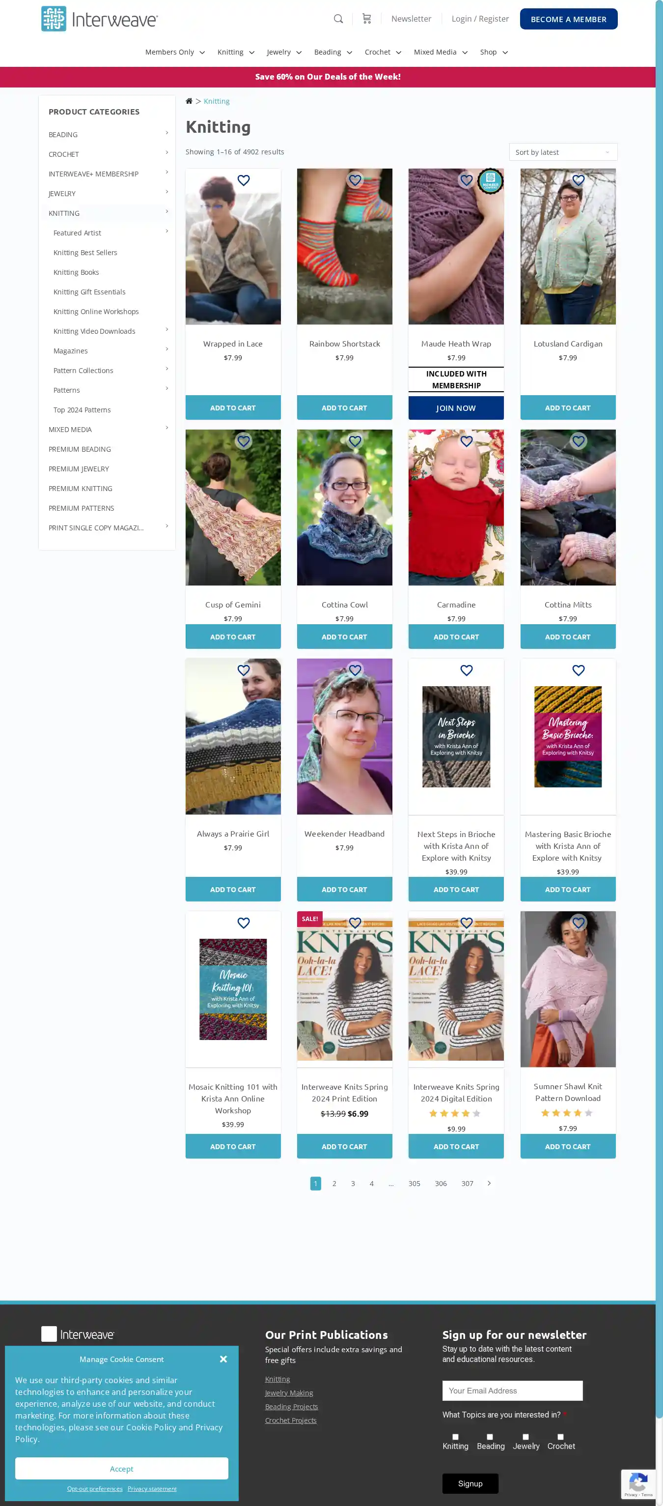
Task: Add Wrapped in Lace to wishlist heart
Action: [244, 180]
